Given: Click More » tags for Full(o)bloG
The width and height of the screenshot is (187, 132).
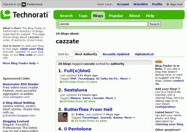Looking at the screenshot, I should (125, 79).
